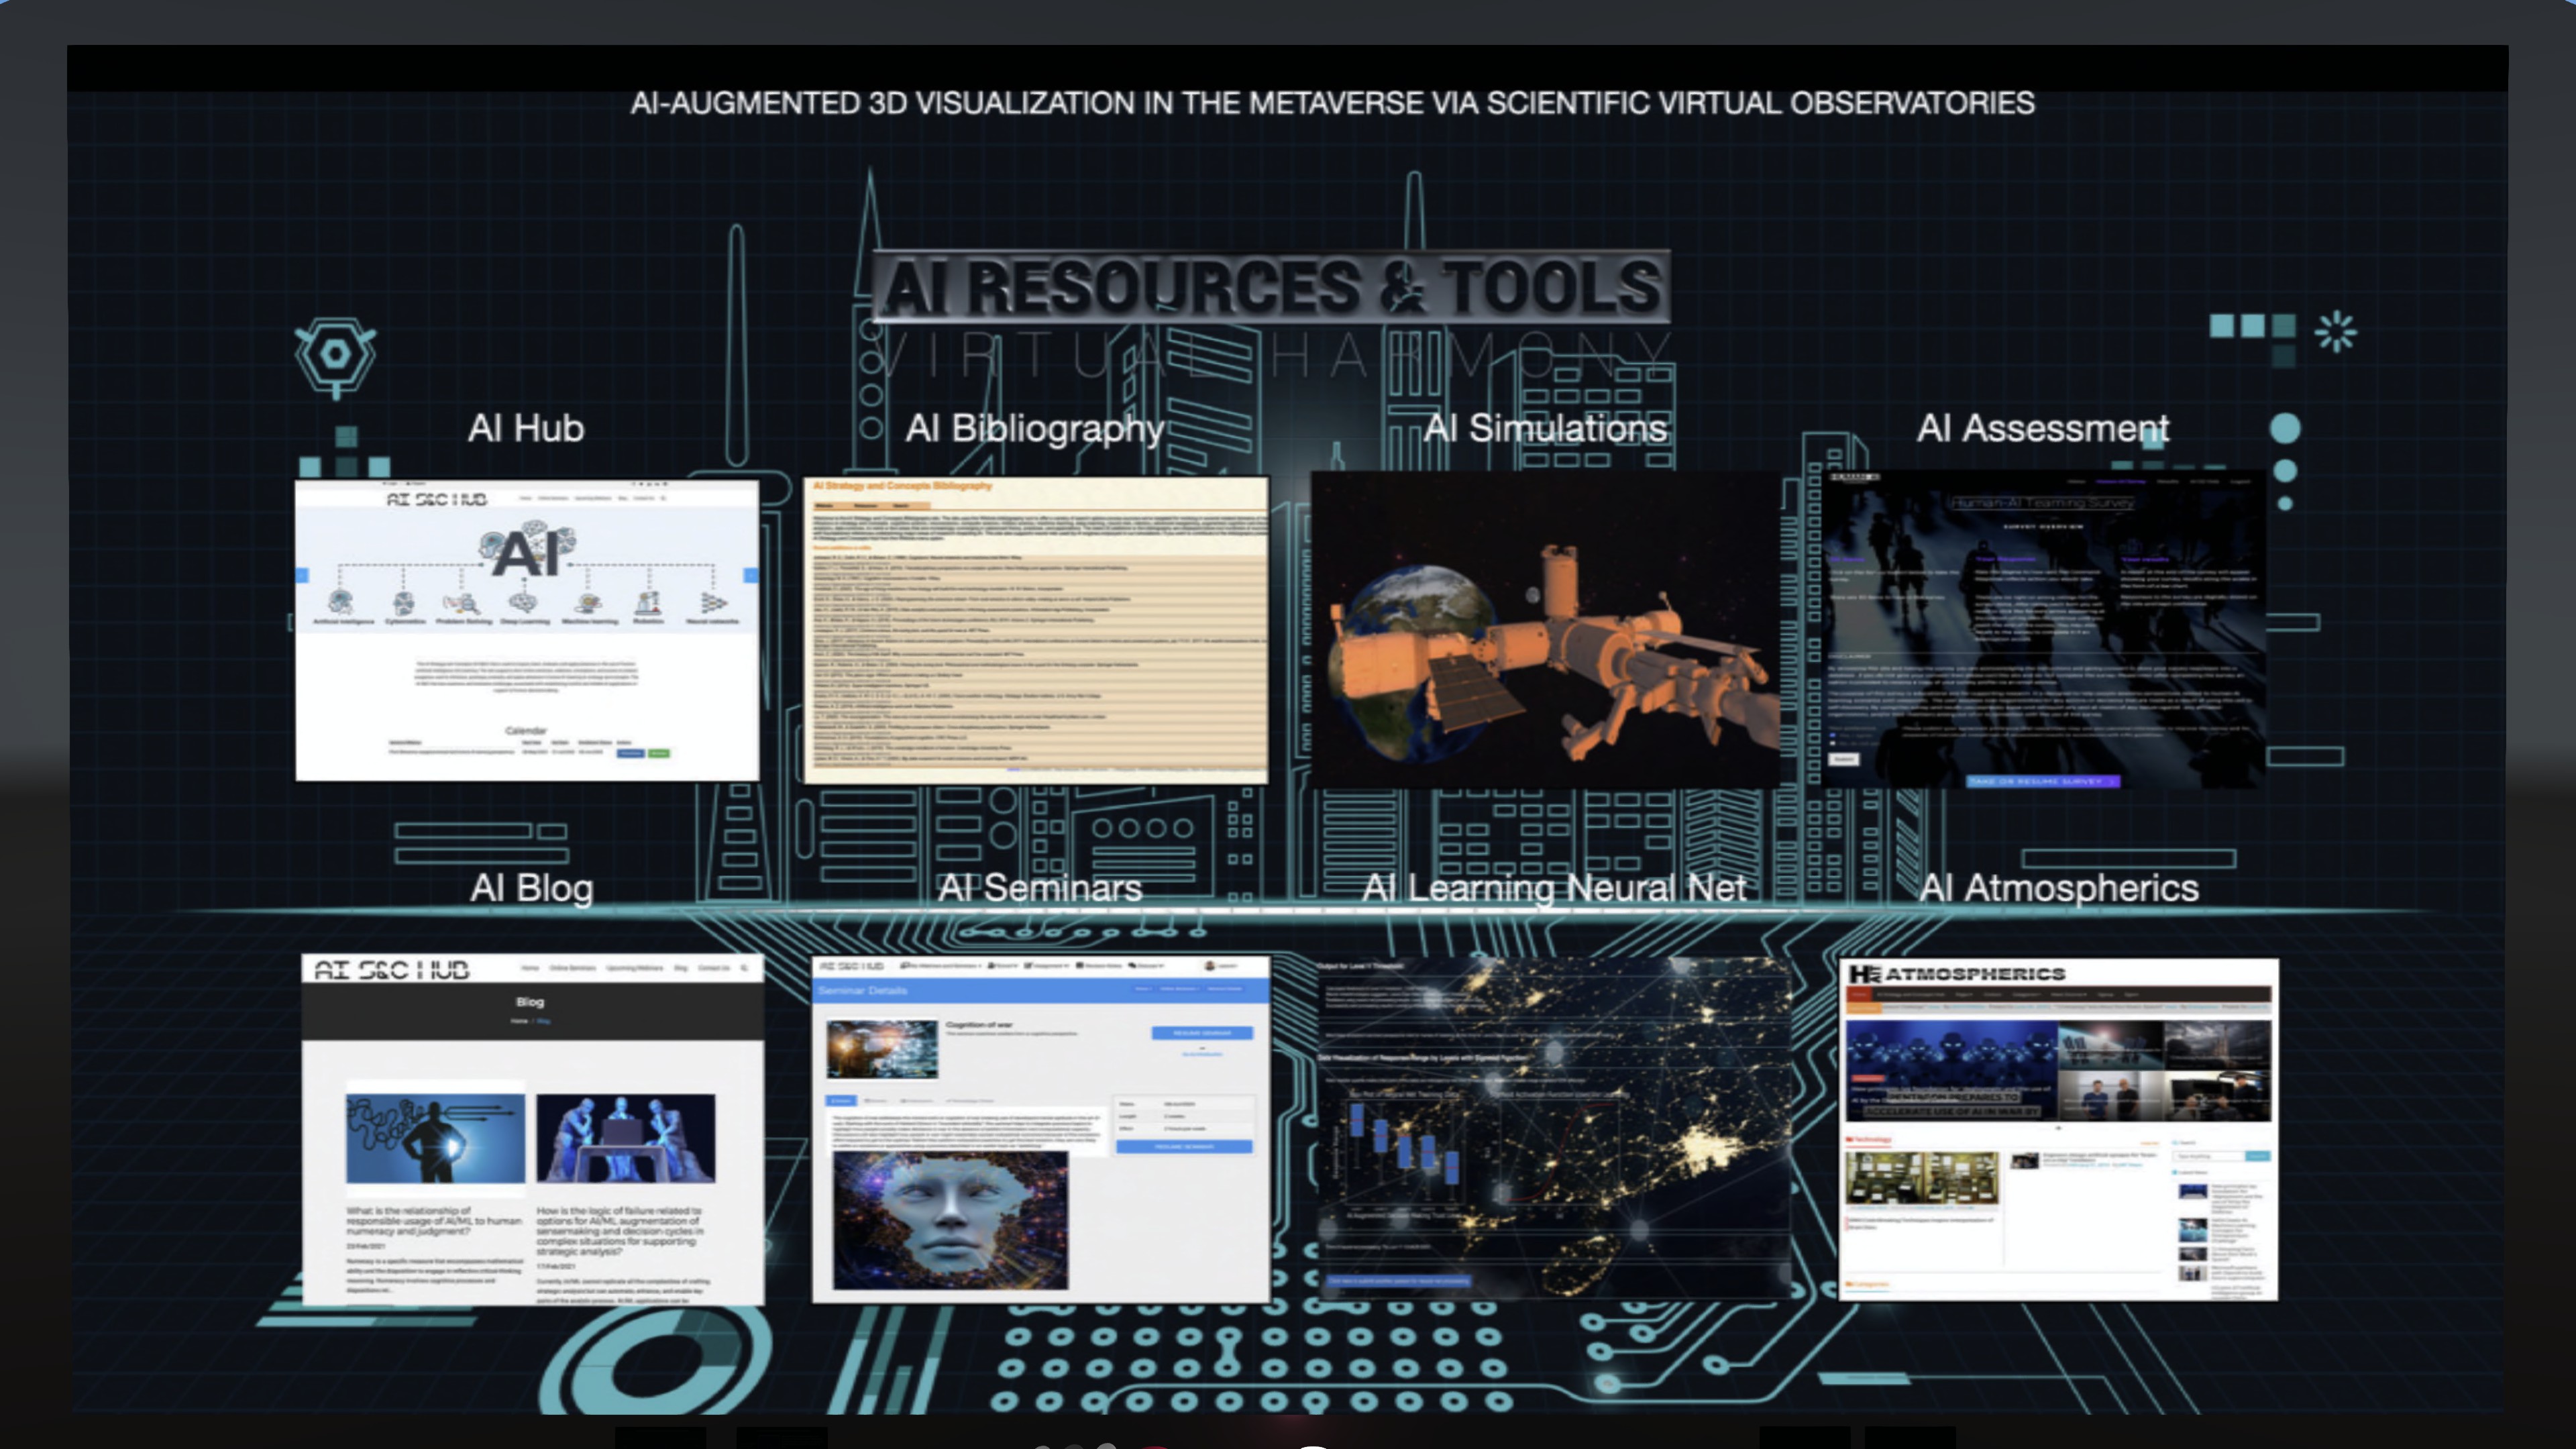Screen dimensions: 2576x1449
Task: Click Contact Us in the Blog page menu
Action: coord(713,968)
